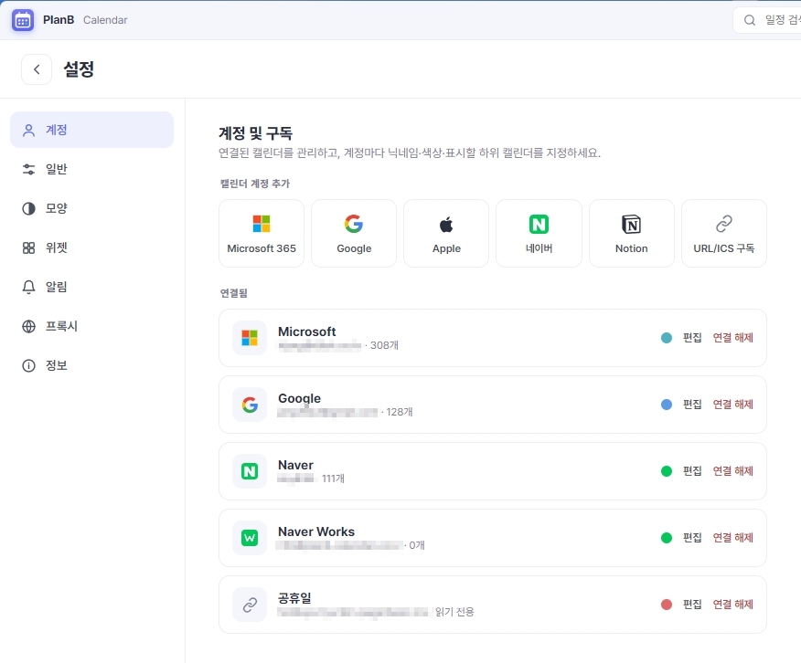Open the 알림 notifications tab

pos(92,287)
